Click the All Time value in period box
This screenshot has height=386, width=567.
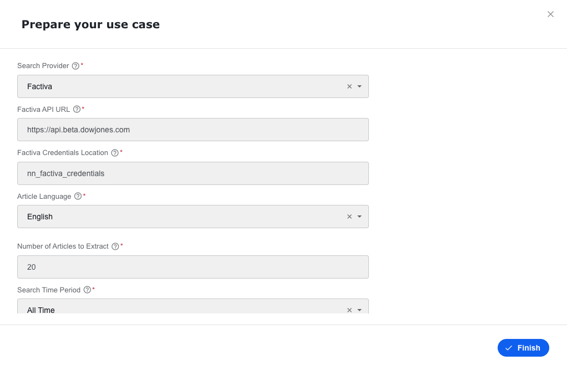point(41,310)
